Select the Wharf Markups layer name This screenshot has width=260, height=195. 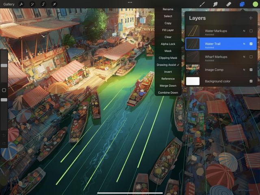216,57
